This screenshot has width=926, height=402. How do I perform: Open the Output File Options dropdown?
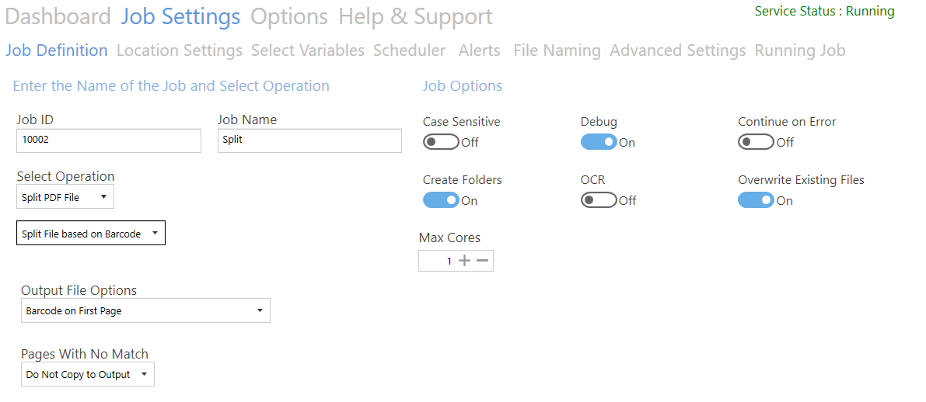pyautogui.click(x=145, y=311)
